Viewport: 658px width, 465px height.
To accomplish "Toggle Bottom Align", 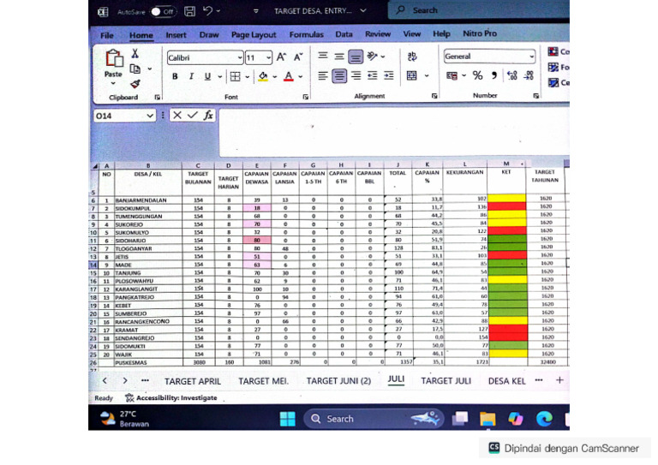I will [x=356, y=57].
